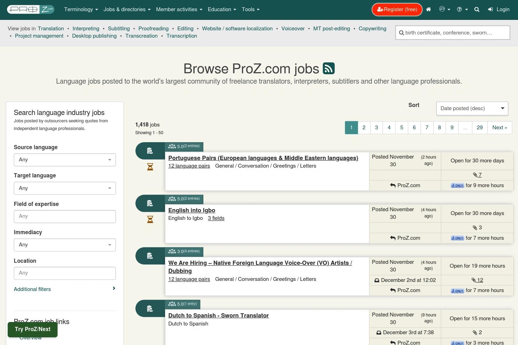The image size is (518, 345).
Task: View jobs in Voiceover
Action: click(x=293, y=29)
